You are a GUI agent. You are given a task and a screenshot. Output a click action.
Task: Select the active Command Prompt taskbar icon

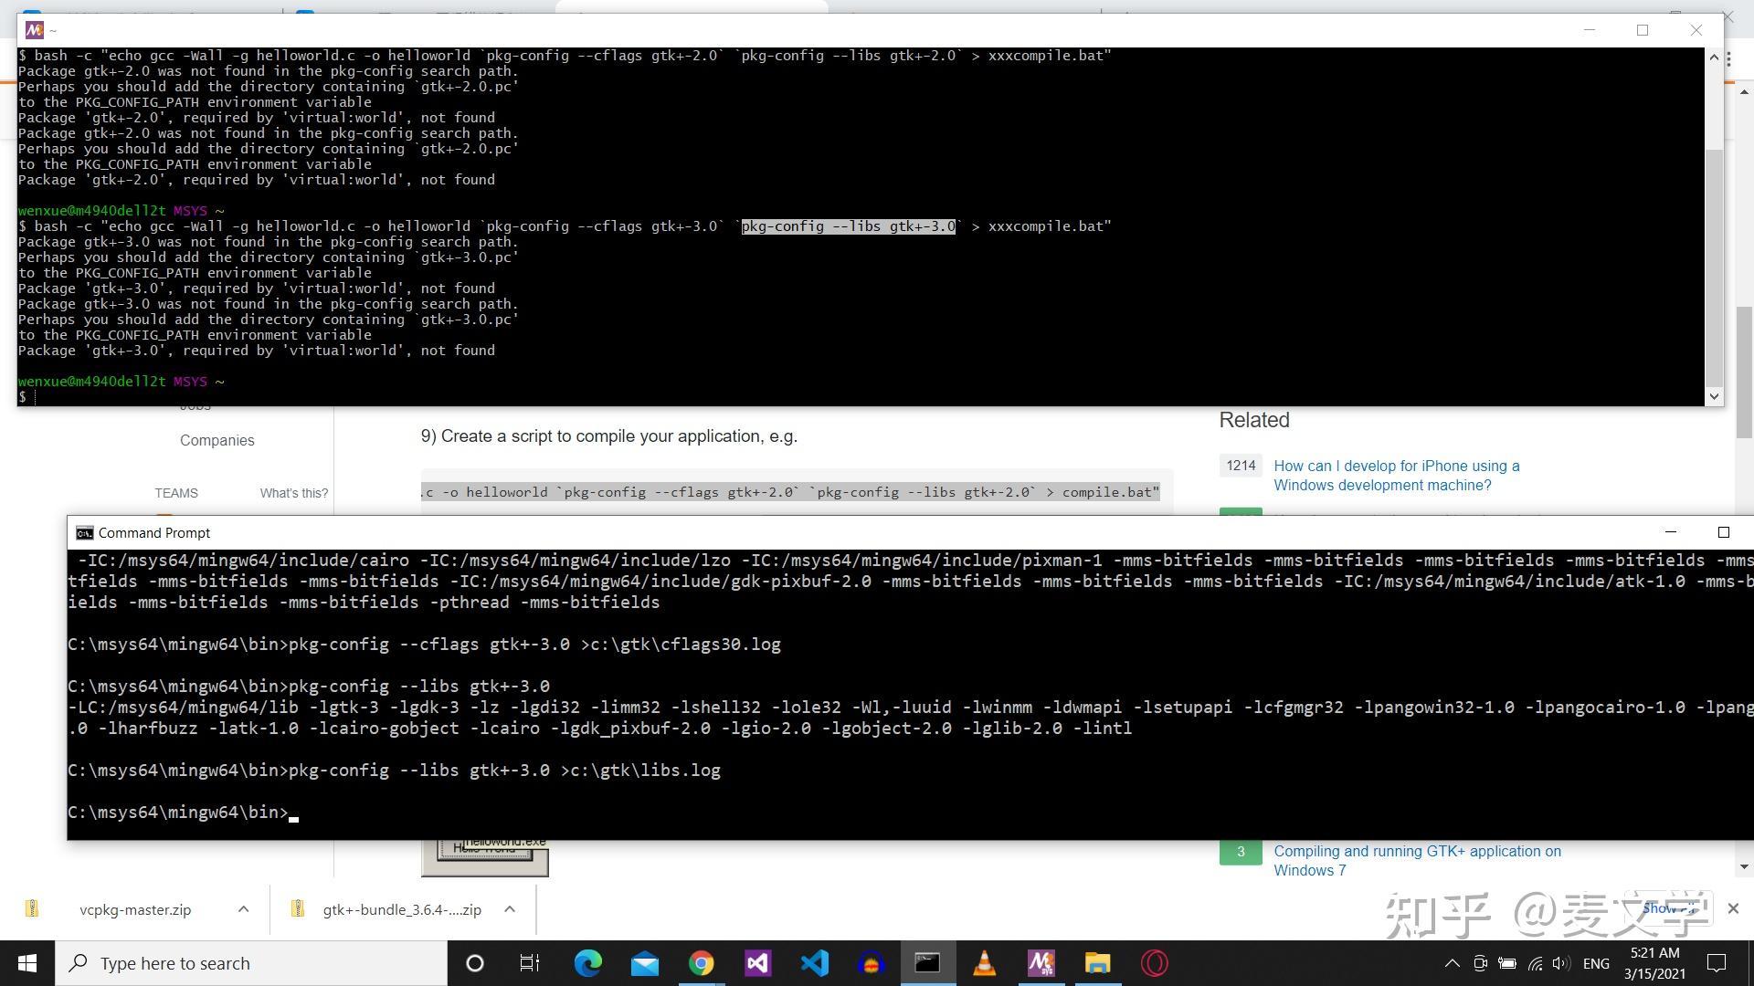point(927,962)
